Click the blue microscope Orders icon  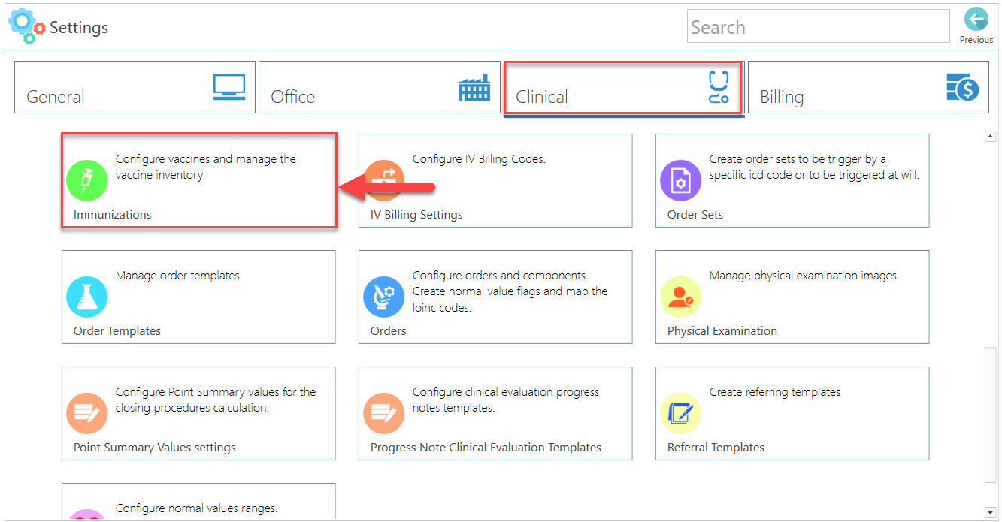coord(384,297)
